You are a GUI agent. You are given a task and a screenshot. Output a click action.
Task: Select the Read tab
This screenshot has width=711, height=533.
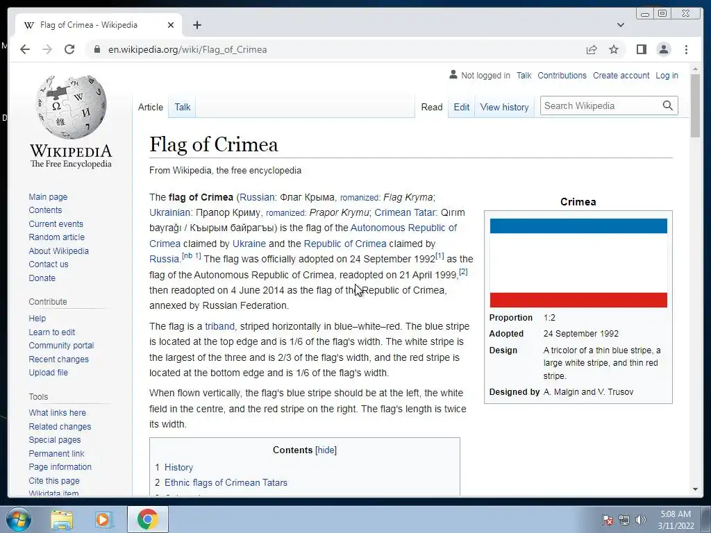pyautogui.click(x=432, y=107)
